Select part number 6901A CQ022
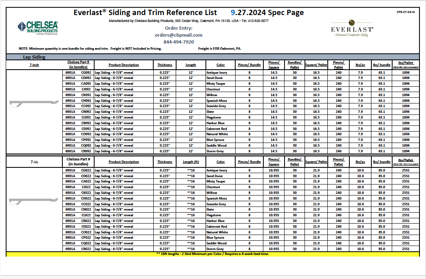 pos(78,244)
